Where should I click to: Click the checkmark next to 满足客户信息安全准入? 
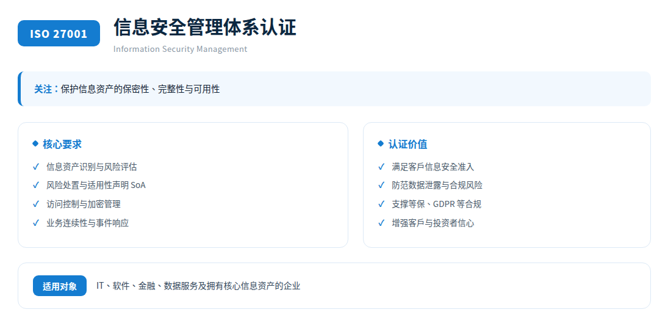[x=381, y=167]
